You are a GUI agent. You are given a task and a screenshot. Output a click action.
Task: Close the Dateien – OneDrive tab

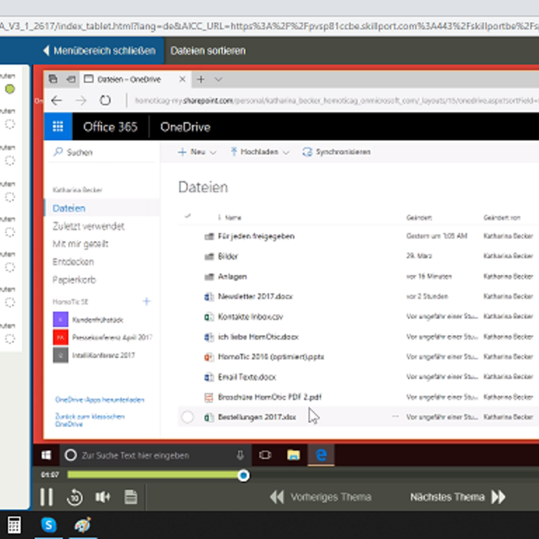click(183, 80)
